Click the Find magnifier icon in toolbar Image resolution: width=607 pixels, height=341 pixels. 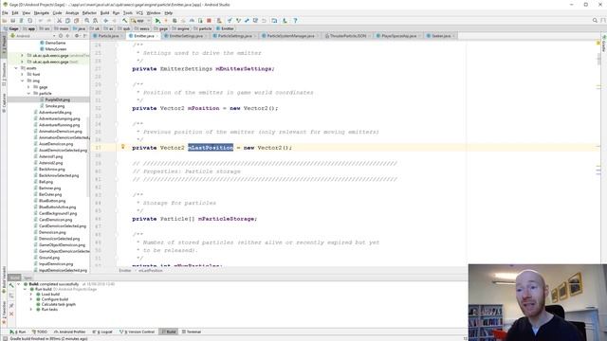tap(87, 21)
